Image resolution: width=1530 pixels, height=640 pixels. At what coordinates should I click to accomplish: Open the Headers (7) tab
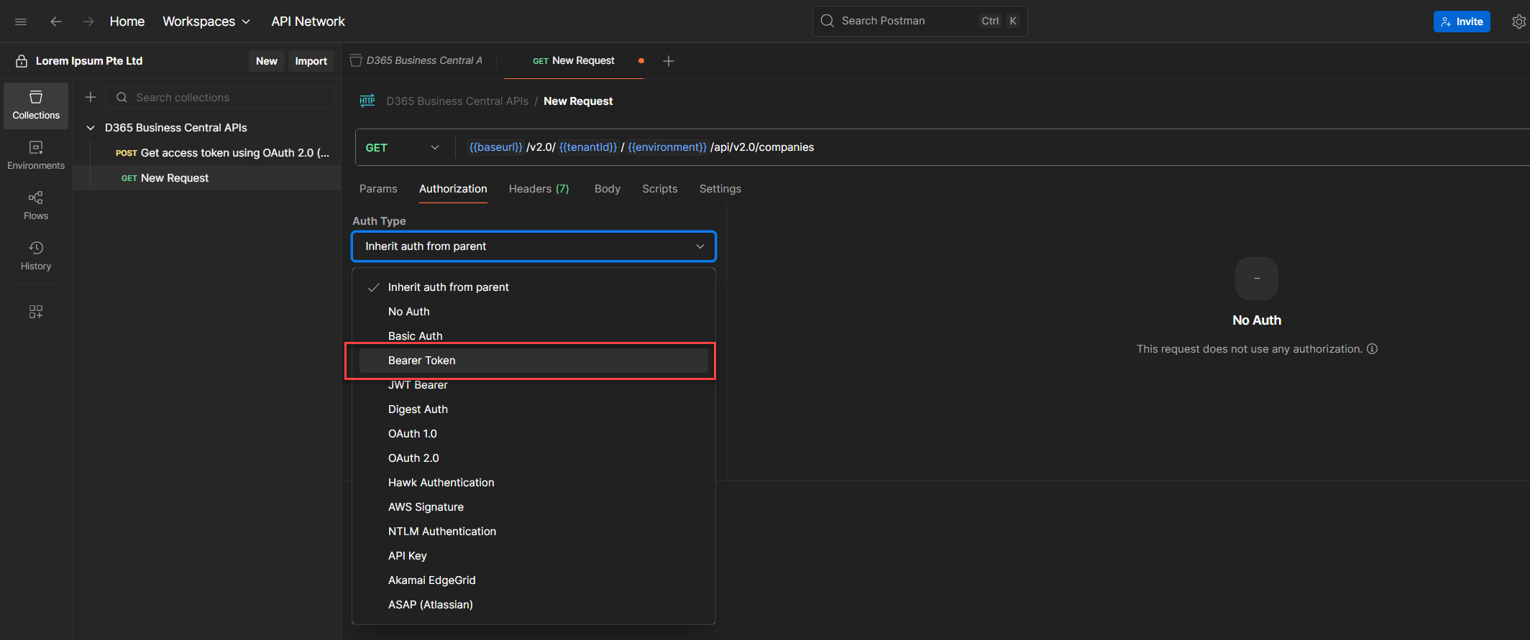click(539, 189)
